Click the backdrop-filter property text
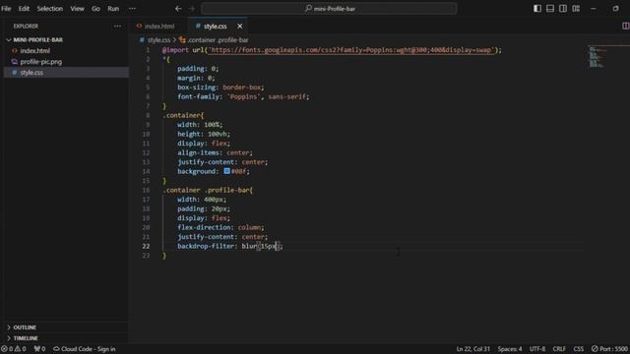This screenshot has height=354, width=630. (x=206, y=246)
